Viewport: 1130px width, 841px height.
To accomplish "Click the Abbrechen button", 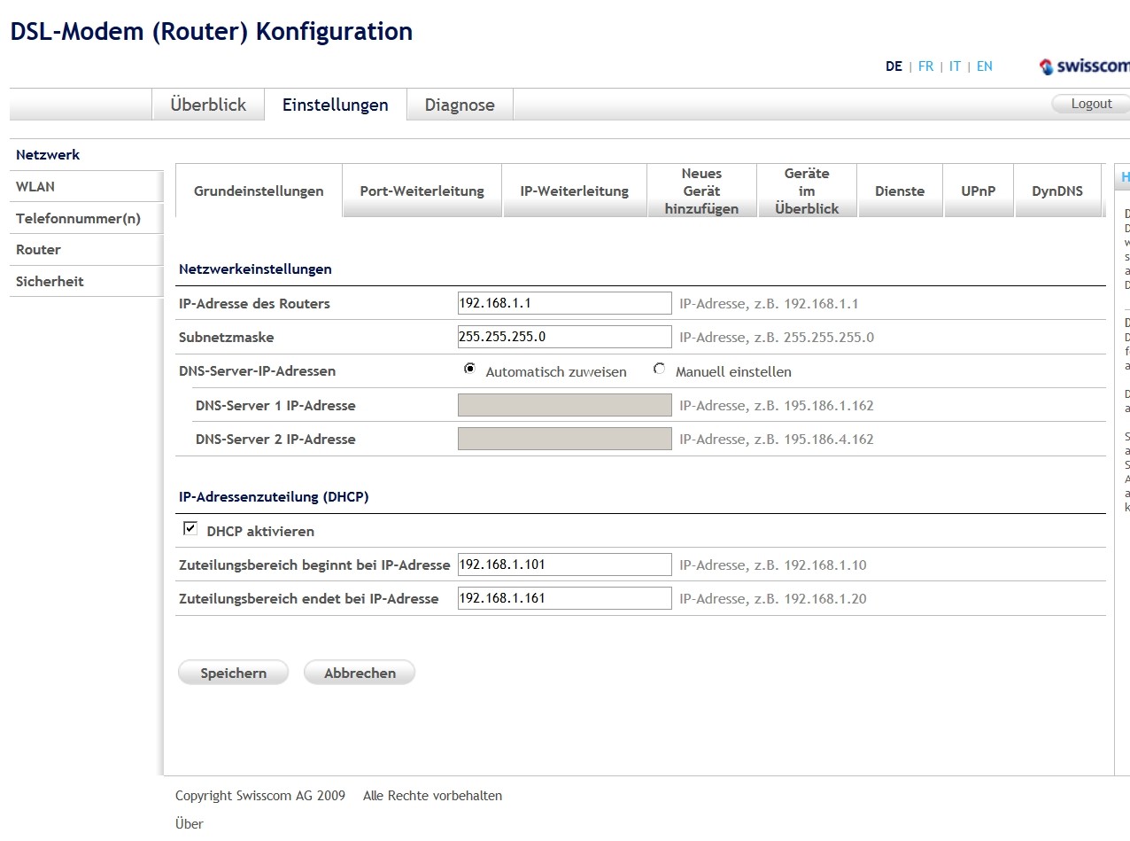I will tap(360, 674).
